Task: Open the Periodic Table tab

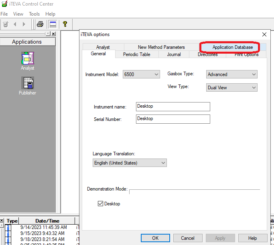Action: point(136,54)
